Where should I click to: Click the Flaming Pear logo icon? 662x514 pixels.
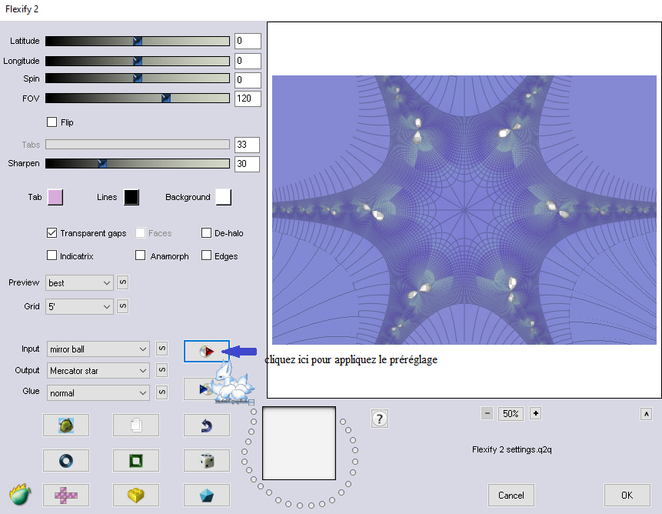coord(20,494)
